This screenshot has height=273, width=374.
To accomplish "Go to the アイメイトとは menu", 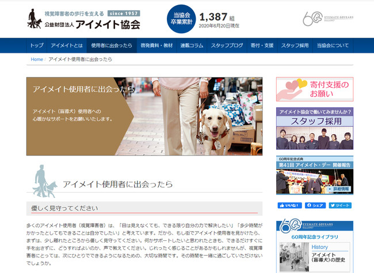I will (x=67, y=45).
